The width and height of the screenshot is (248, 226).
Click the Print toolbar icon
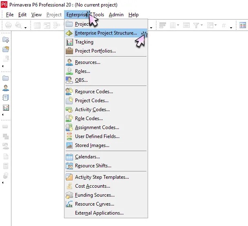(x=8, y=25)
